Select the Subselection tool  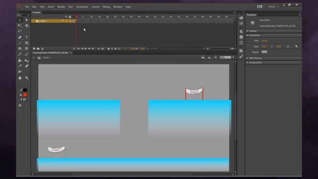(x=26, y=20)
